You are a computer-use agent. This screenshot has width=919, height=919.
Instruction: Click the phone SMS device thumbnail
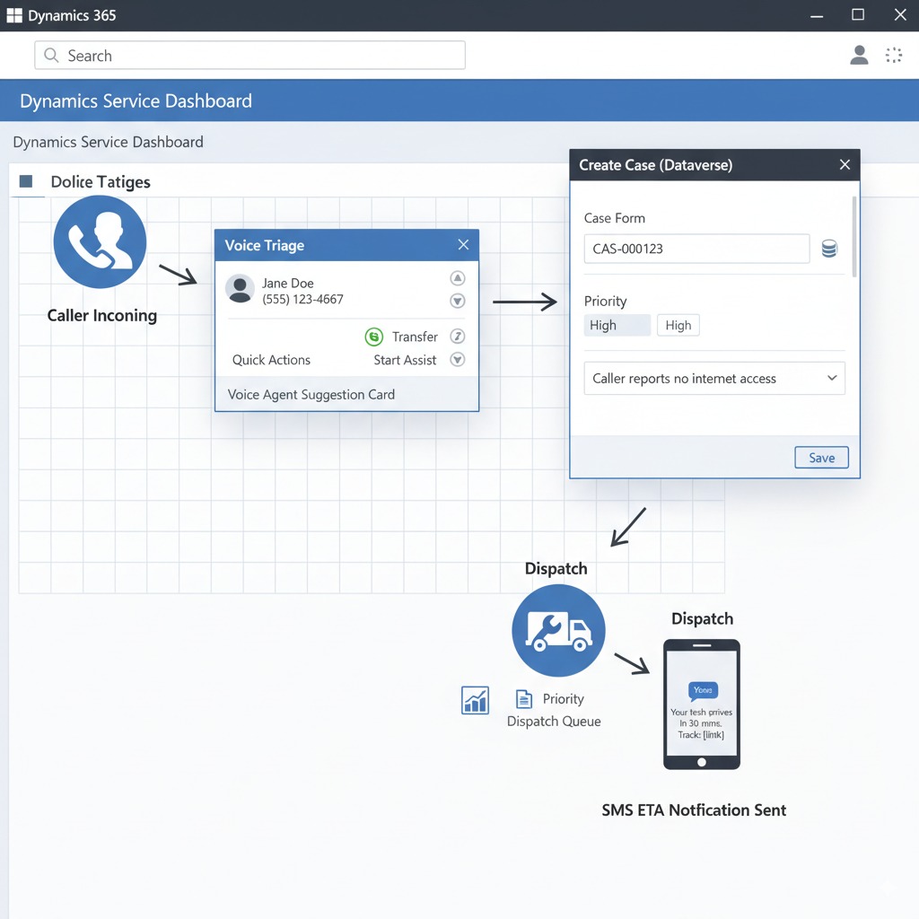coord(702,705)
